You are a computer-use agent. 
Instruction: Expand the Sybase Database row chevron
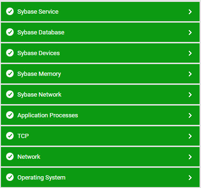click(190, 33)
